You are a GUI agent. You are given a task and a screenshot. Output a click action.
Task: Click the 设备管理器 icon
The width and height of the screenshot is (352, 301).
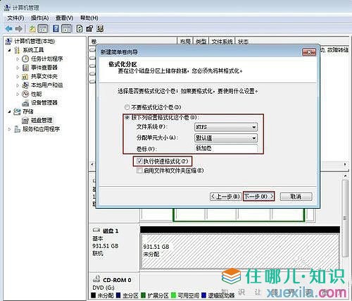click(x=25, y=103)
